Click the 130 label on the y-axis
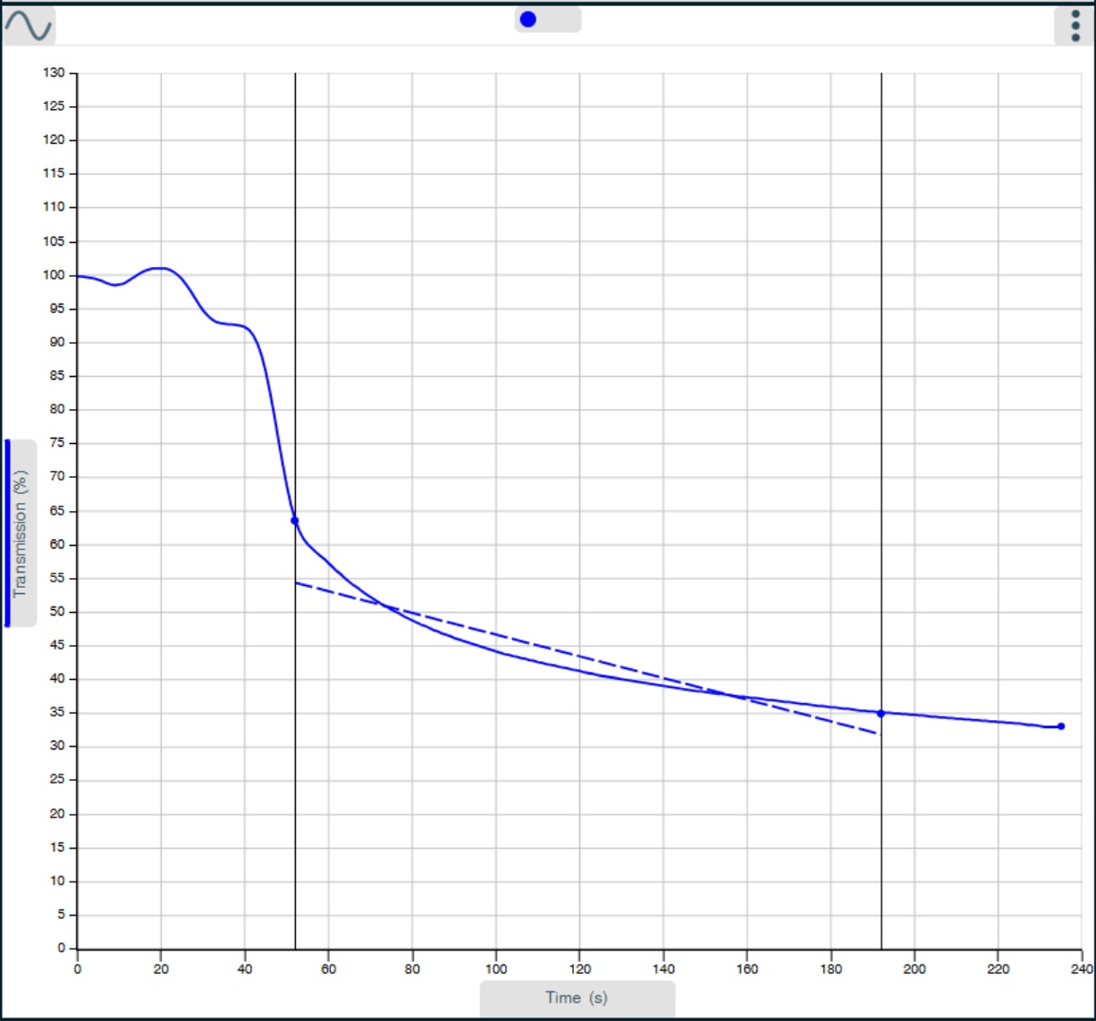This screenshot has height=1021, width=1096. click(x=54, y=73)
